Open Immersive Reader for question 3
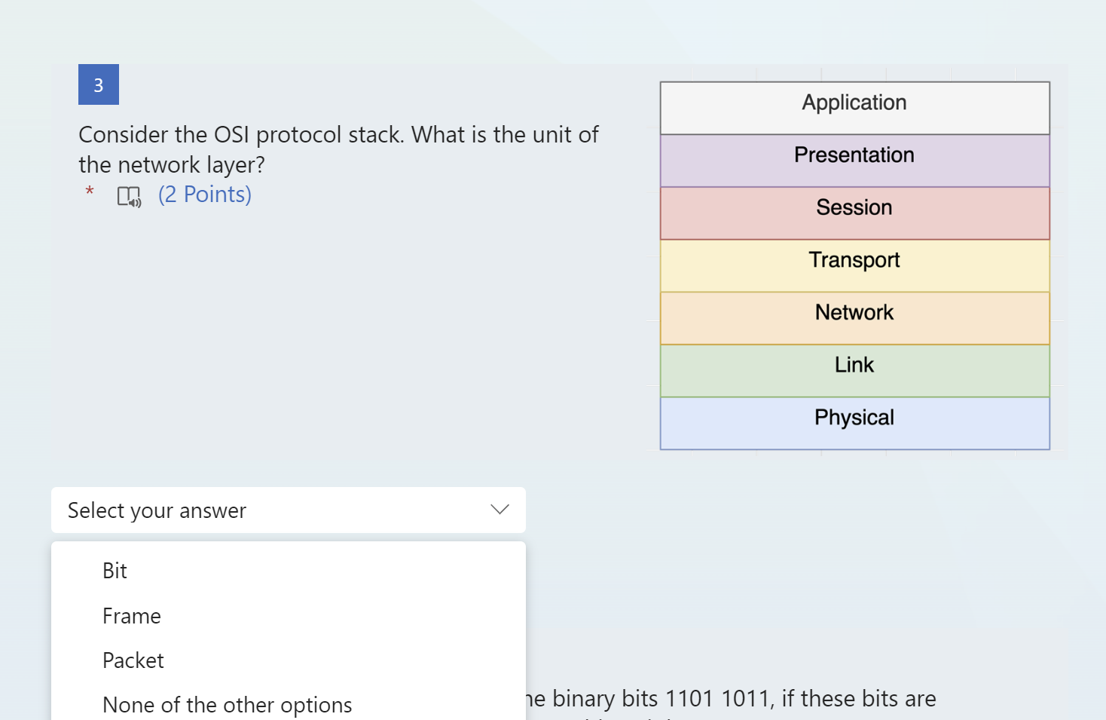The height and width of the screenshot is (720, 1106). (x=128, y=195)
